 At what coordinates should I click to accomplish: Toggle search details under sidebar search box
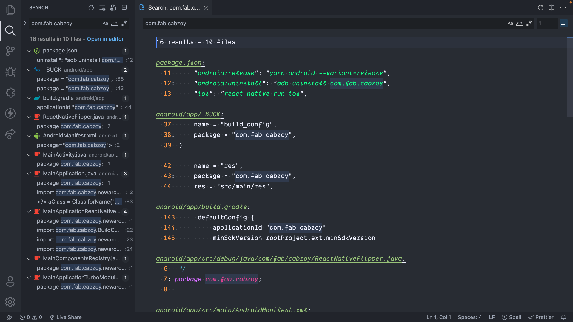point(125,32)
